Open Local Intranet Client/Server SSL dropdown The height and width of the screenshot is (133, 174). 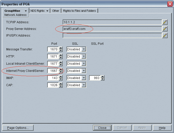[x=84, y=64]
